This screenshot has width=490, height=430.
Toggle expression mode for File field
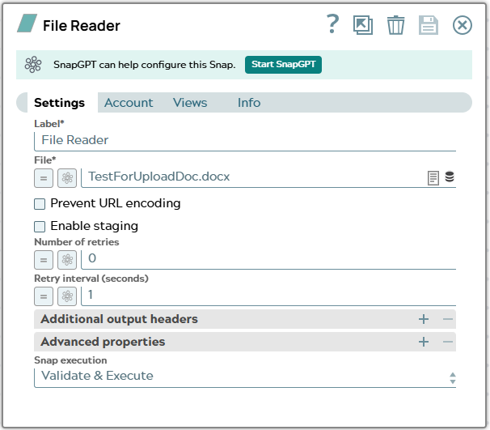click(x=44, y=178)
